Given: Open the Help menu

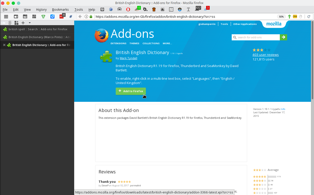Looking at the screenshot, I should (x=92, y=9).
